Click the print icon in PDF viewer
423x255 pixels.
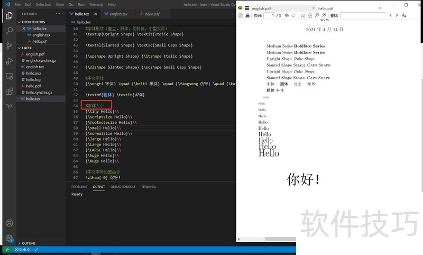click(247, 16)
